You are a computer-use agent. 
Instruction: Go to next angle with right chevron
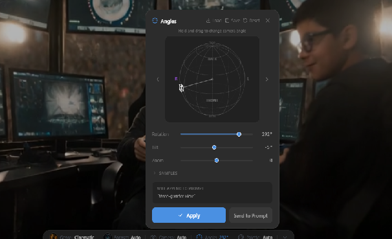point(267,79)
